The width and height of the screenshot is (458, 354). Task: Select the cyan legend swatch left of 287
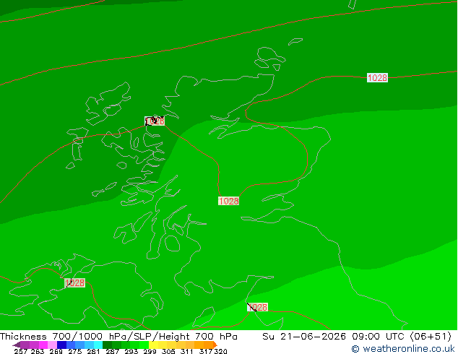[98, 345]
